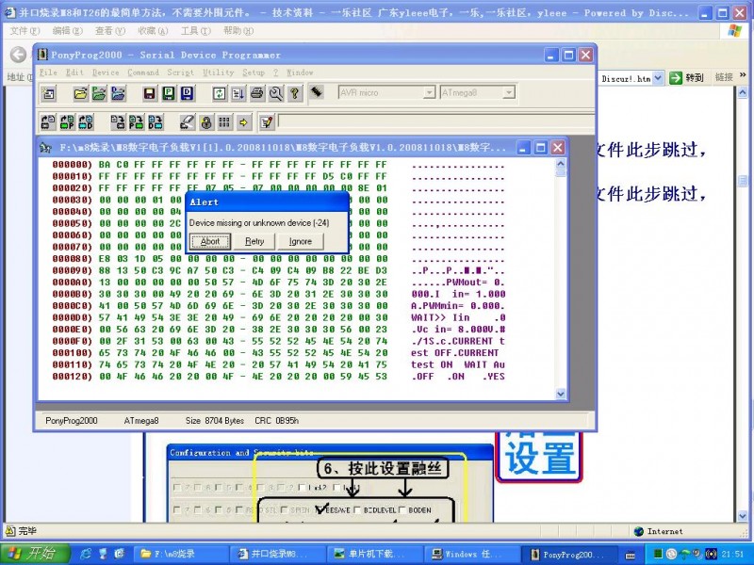Viewport: 754px width, 565px height.
Task: Click the New Window toolbar icon
Action: point(49,92)
